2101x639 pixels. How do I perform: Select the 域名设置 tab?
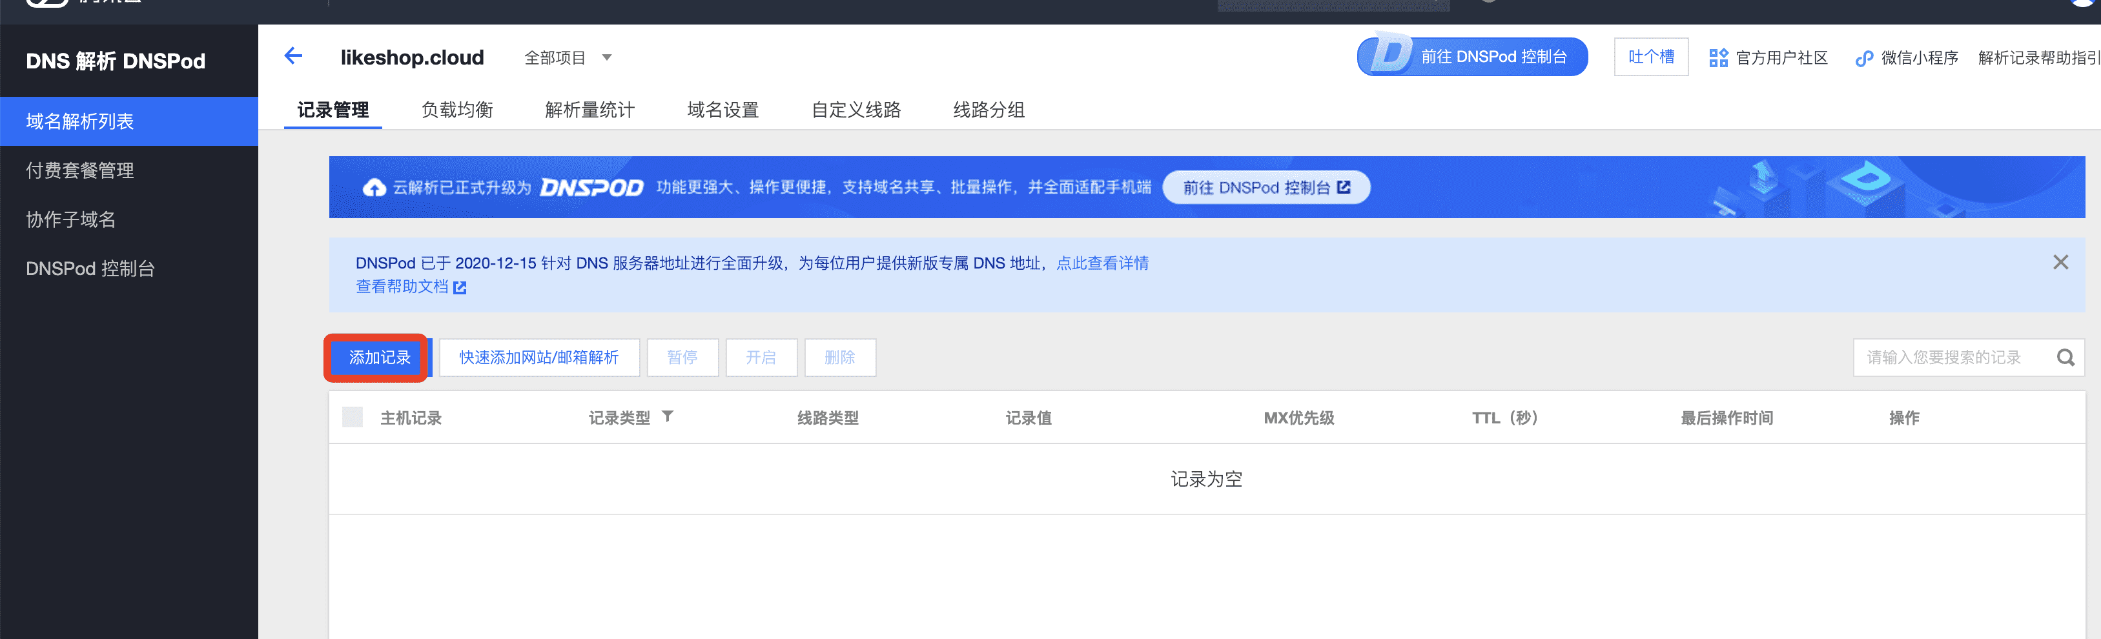(722, 110)
